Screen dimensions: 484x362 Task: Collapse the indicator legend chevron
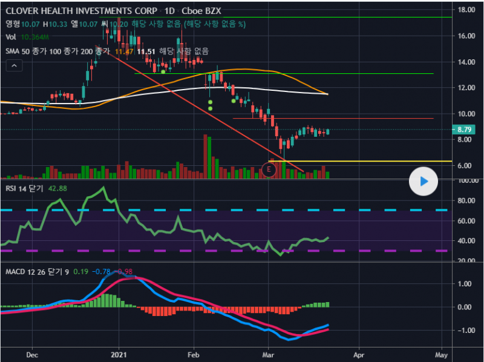point(14,65)
